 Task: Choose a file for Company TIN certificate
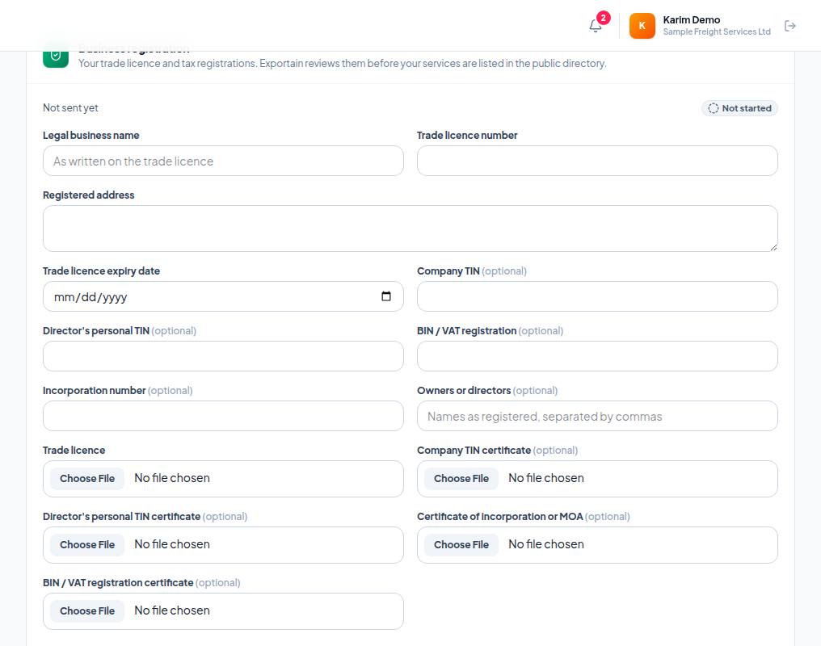pos(461,479)
